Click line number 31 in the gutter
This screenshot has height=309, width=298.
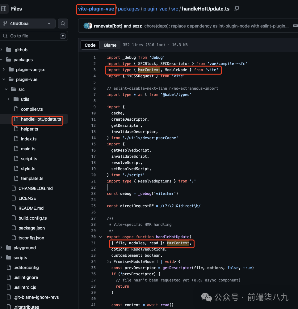[x=94, y=243]
